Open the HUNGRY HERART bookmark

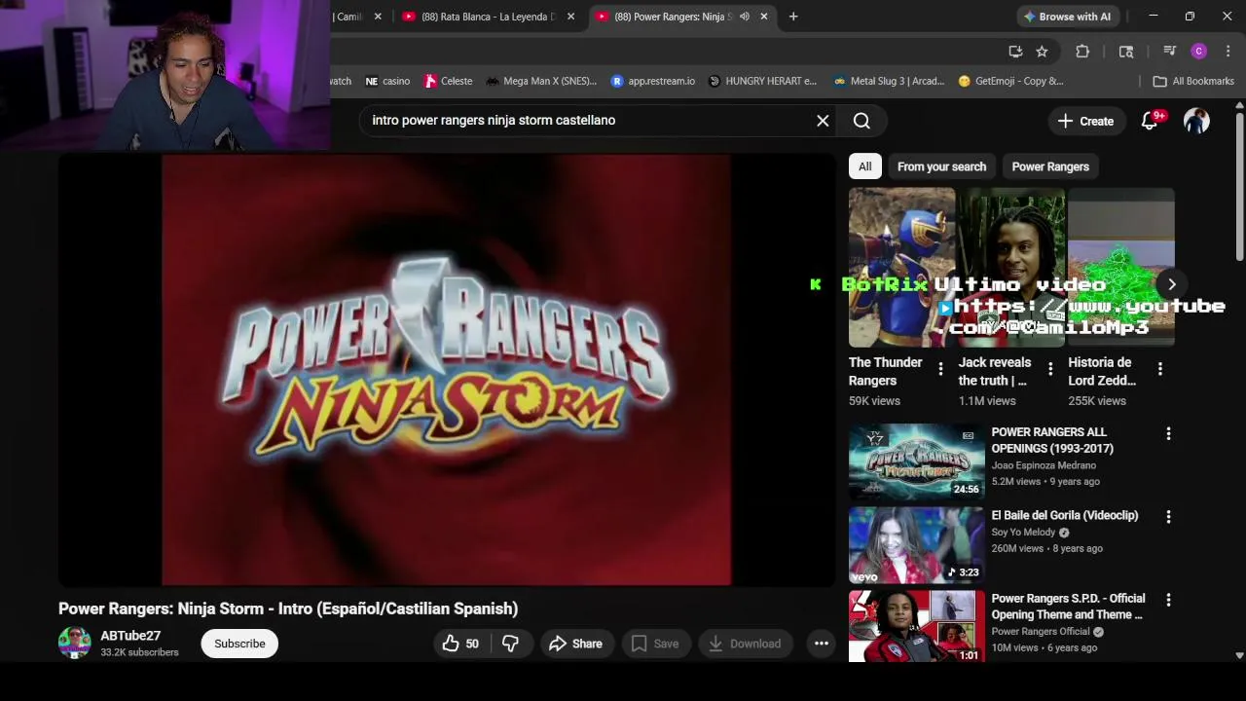[x=762, y=81]
